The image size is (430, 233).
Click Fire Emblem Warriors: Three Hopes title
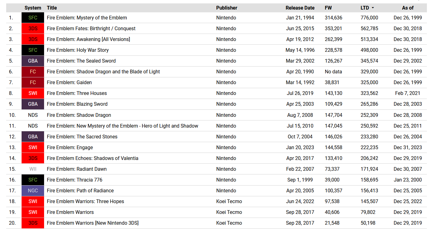click(85, 202)
